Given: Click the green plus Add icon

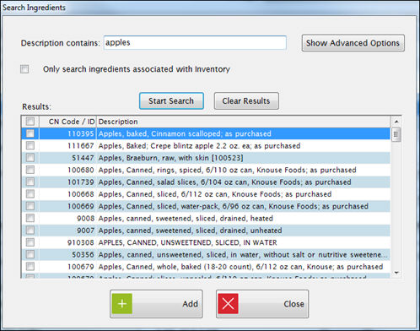Looking at the screenshot, I should 122,304.
